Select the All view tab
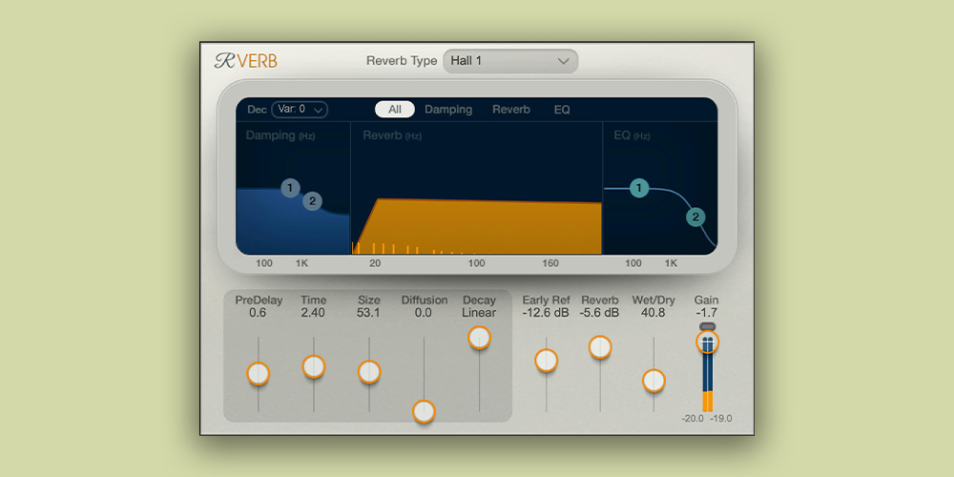 pyautogui.click(x=395, y=110)
